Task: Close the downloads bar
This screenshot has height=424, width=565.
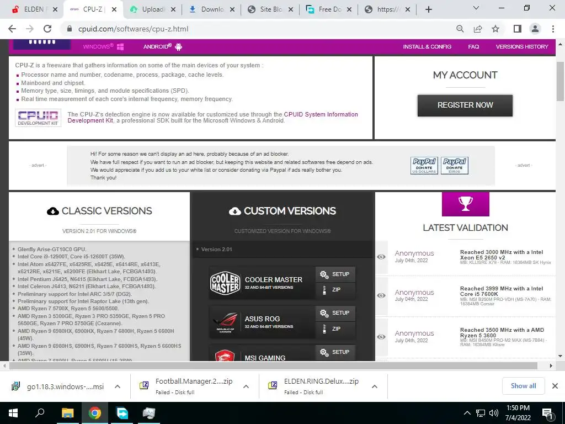Action: point(555,386)
